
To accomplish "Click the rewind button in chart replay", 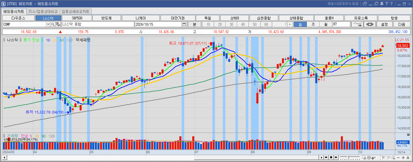I will click(326, 157).
